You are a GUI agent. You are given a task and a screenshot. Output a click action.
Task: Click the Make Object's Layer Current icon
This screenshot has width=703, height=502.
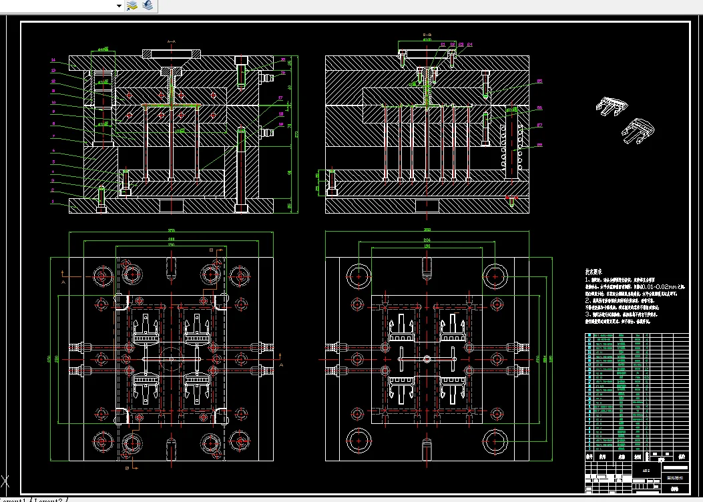click(x=133, y=5)
